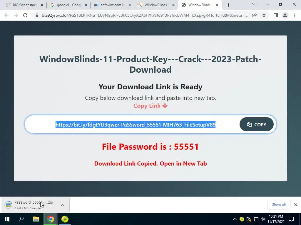The image size is (301, 225).
Task: Open Chrome three-dot menu
Action: (295, 15)
